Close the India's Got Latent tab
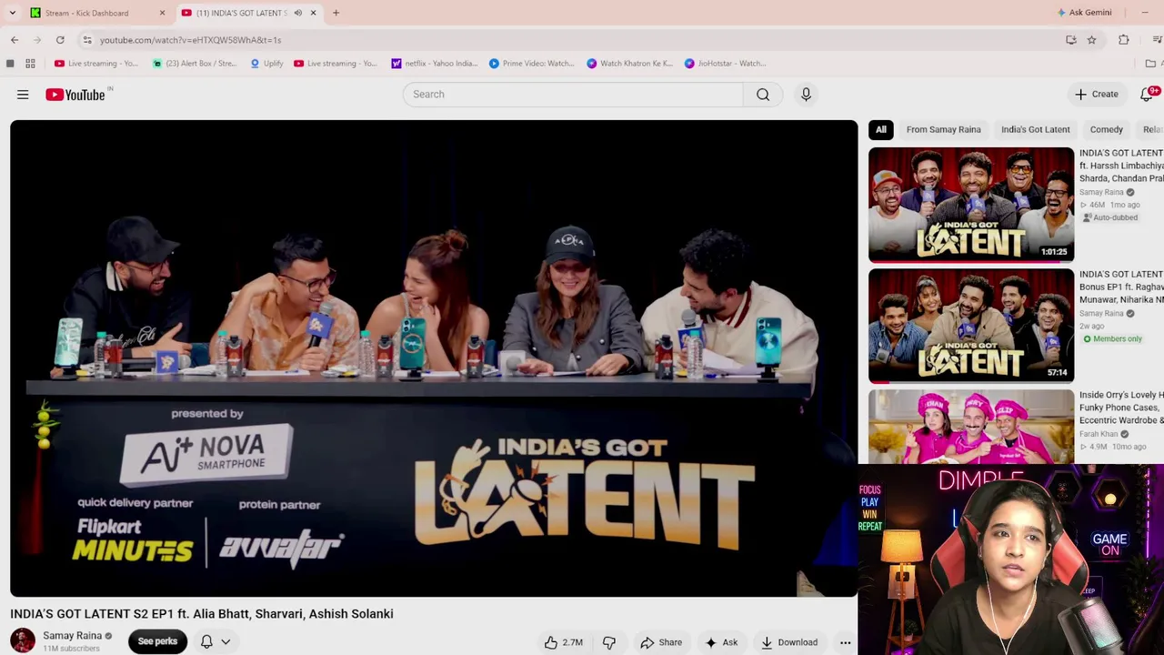This screenshot has width=1164, height=655. click(x=313, y=13)
